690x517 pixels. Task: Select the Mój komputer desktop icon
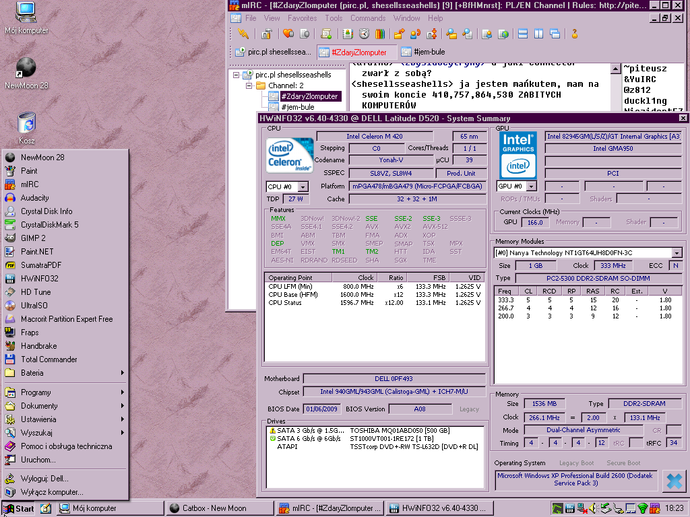26,18
